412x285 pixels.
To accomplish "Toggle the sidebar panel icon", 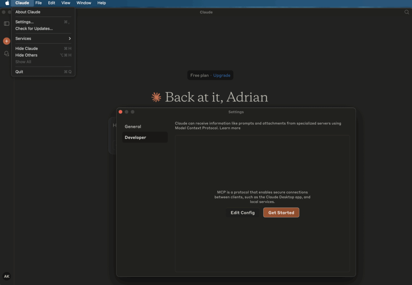I will tap(6, 24).
